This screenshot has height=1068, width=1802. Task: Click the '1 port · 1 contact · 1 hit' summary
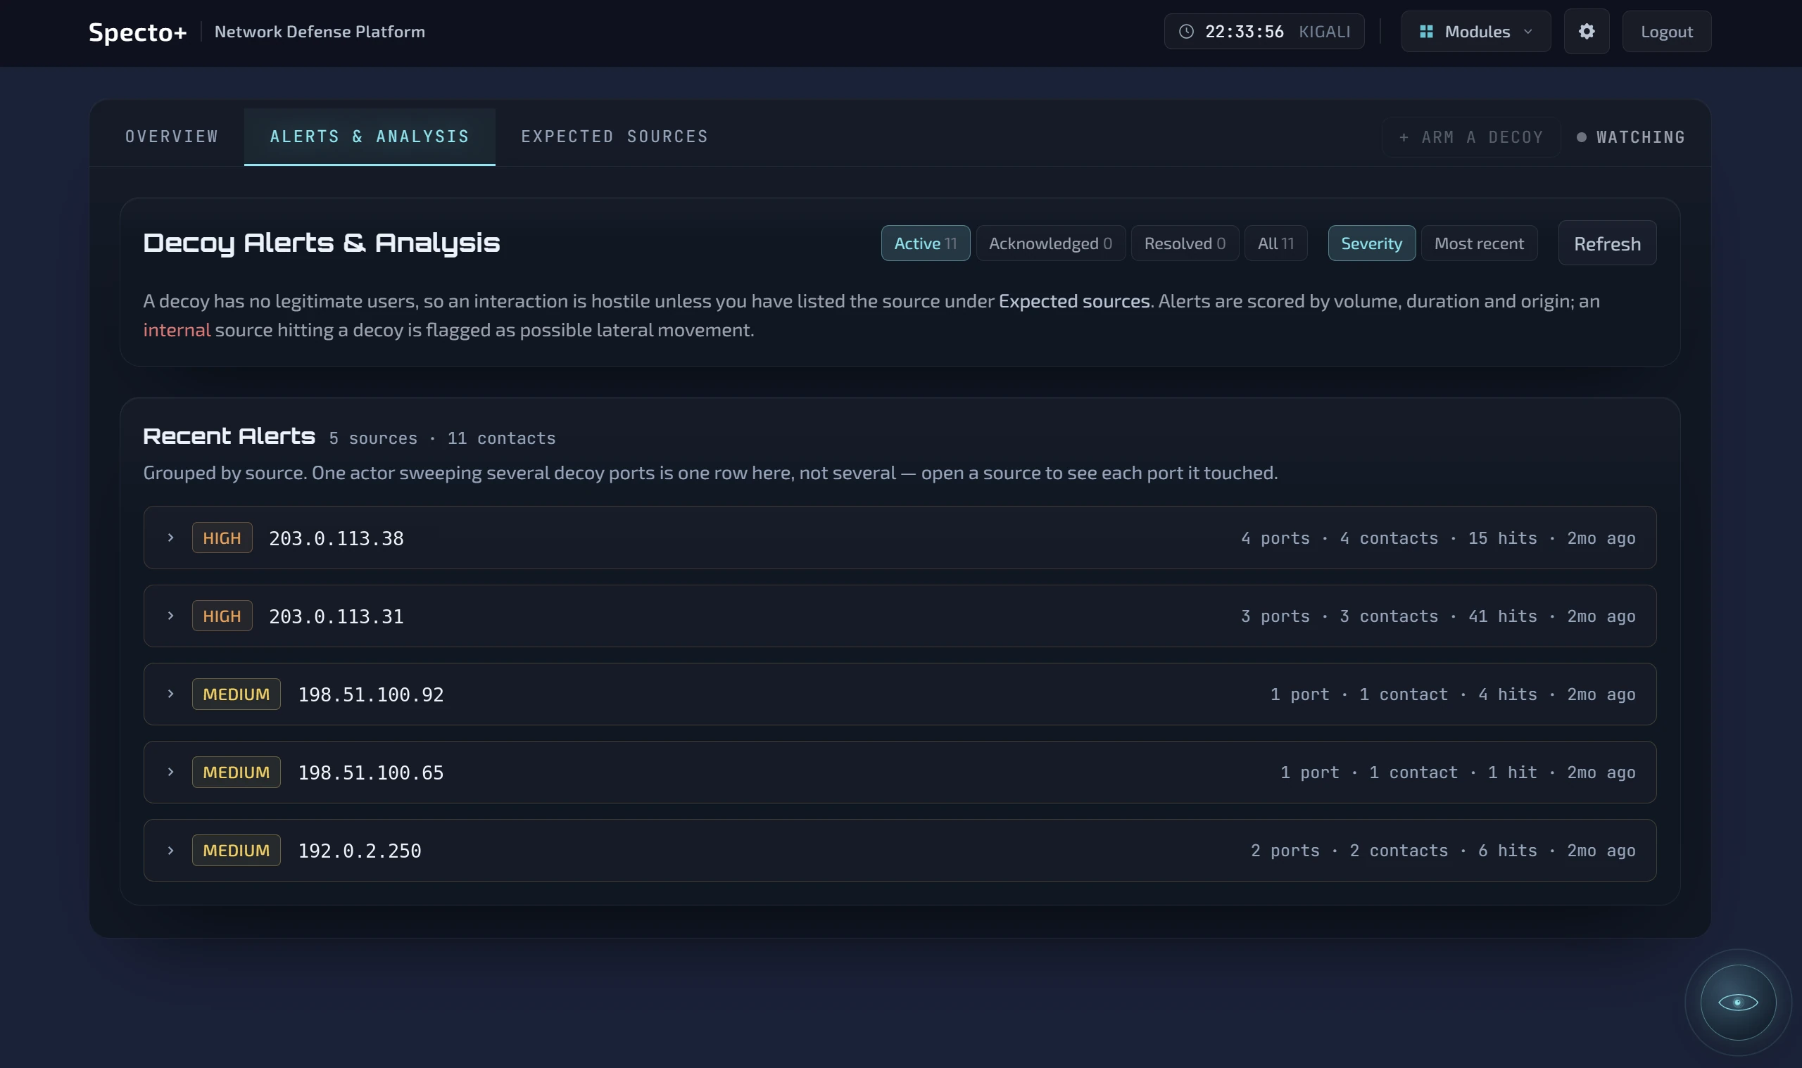coord(1409,773)
